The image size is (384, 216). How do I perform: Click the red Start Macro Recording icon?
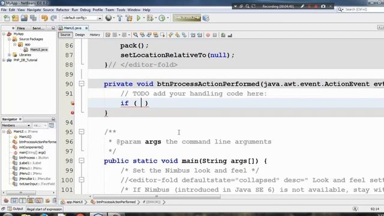208,35
